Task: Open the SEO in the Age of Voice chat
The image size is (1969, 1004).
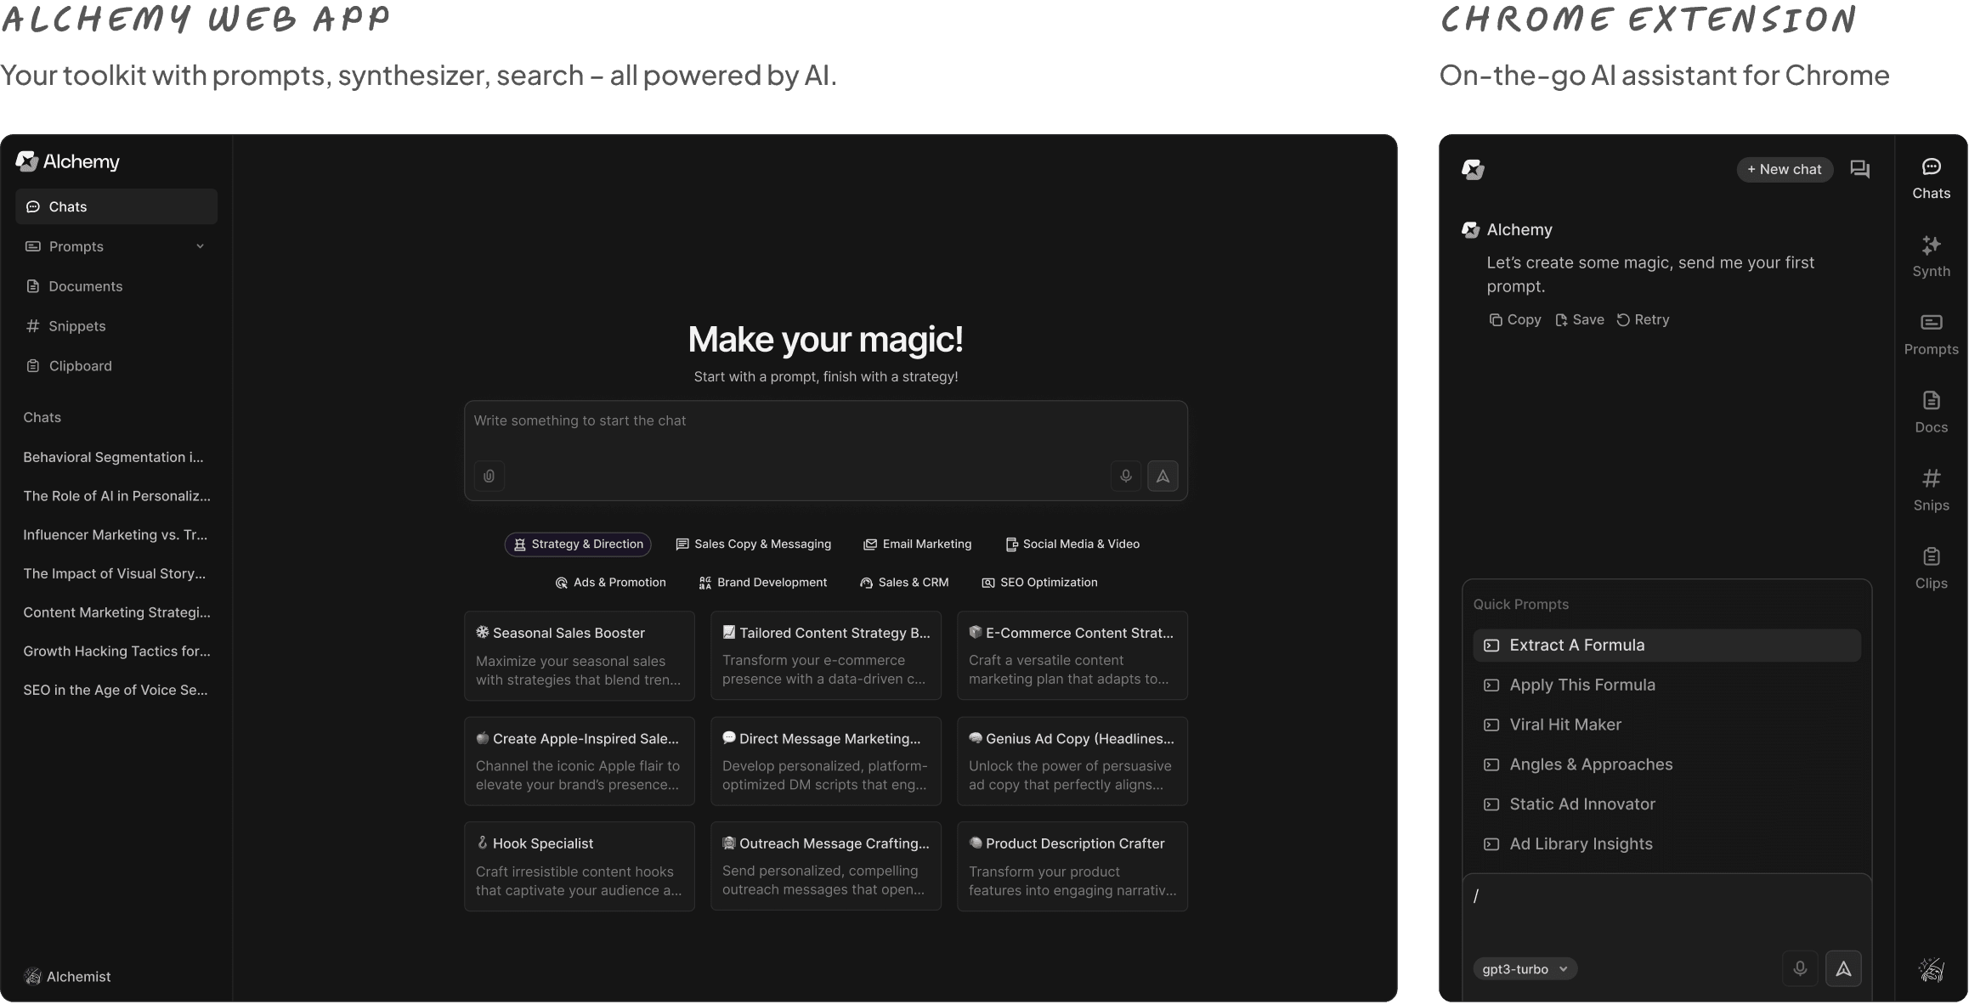Action: [116, 691]
